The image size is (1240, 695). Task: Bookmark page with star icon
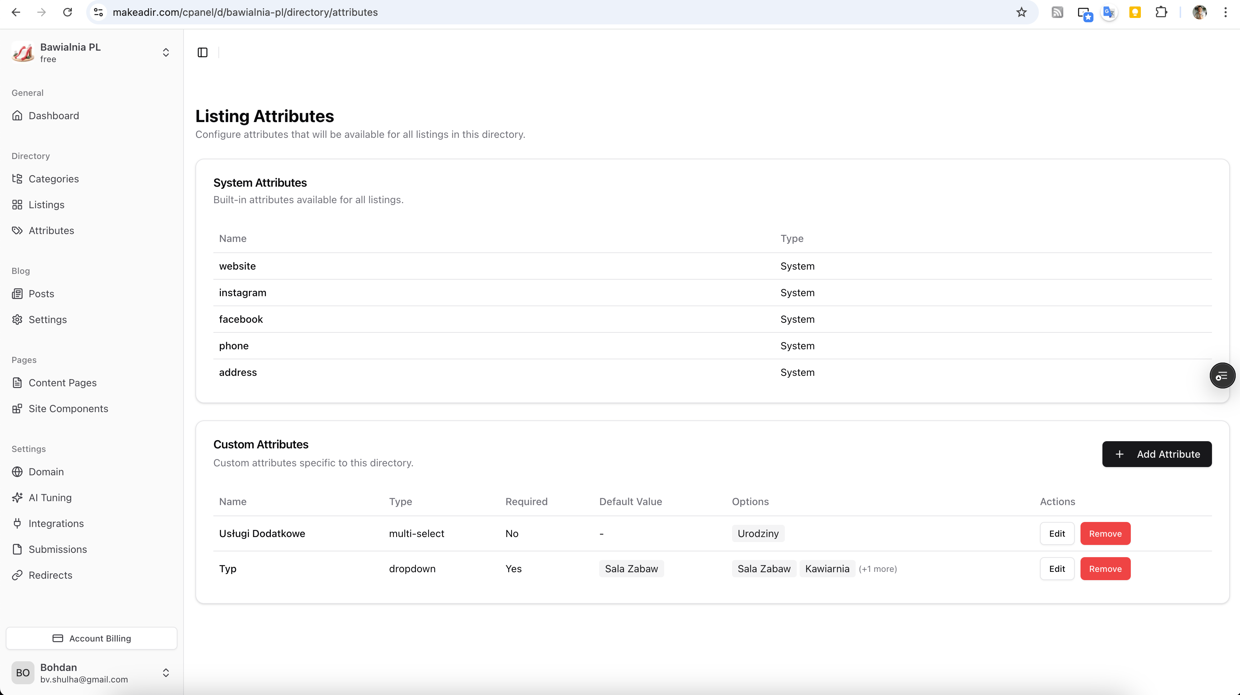[1021, 13]
